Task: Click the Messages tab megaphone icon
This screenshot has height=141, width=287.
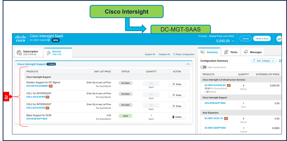Action: (x=246, y=52)
